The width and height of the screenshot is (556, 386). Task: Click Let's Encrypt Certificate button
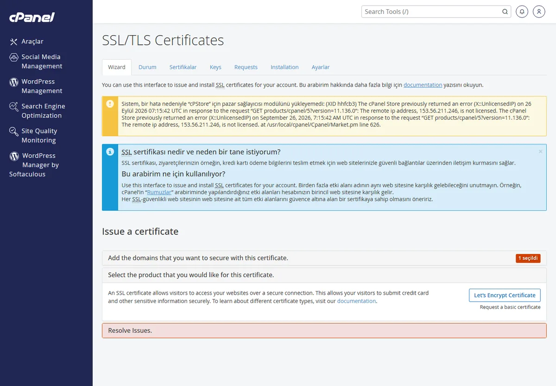(505, 295)
